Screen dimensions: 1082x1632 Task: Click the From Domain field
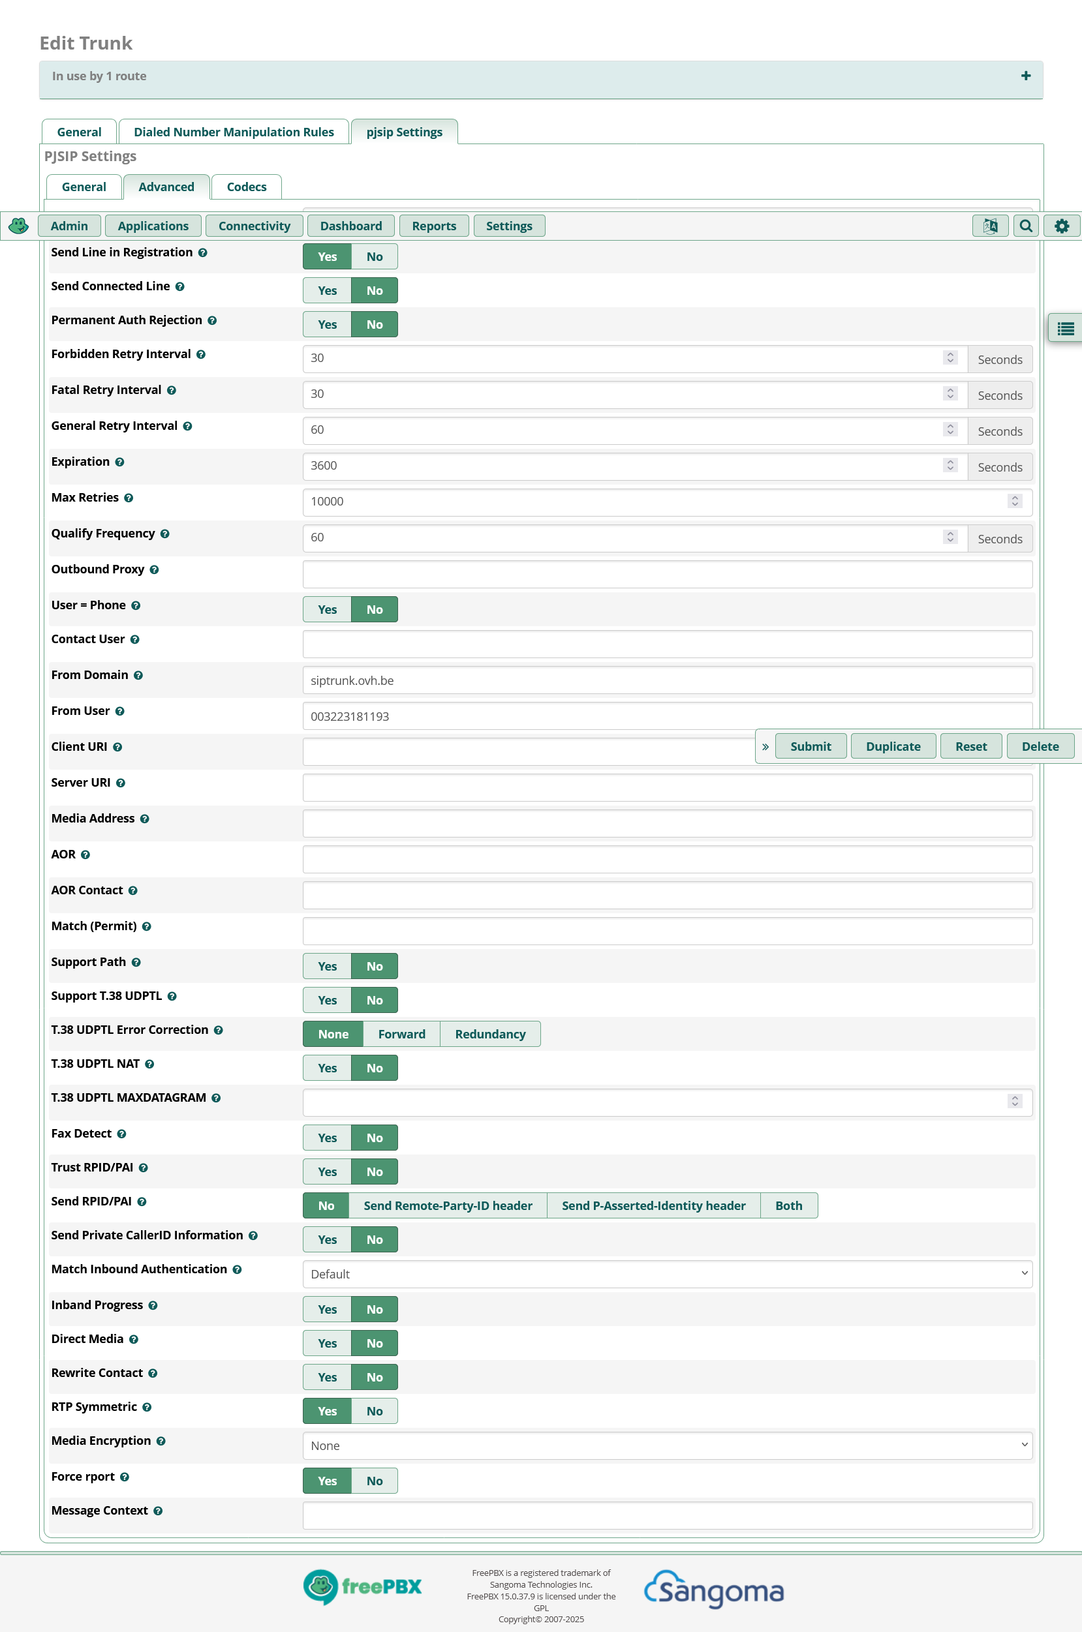coord(668,680)
